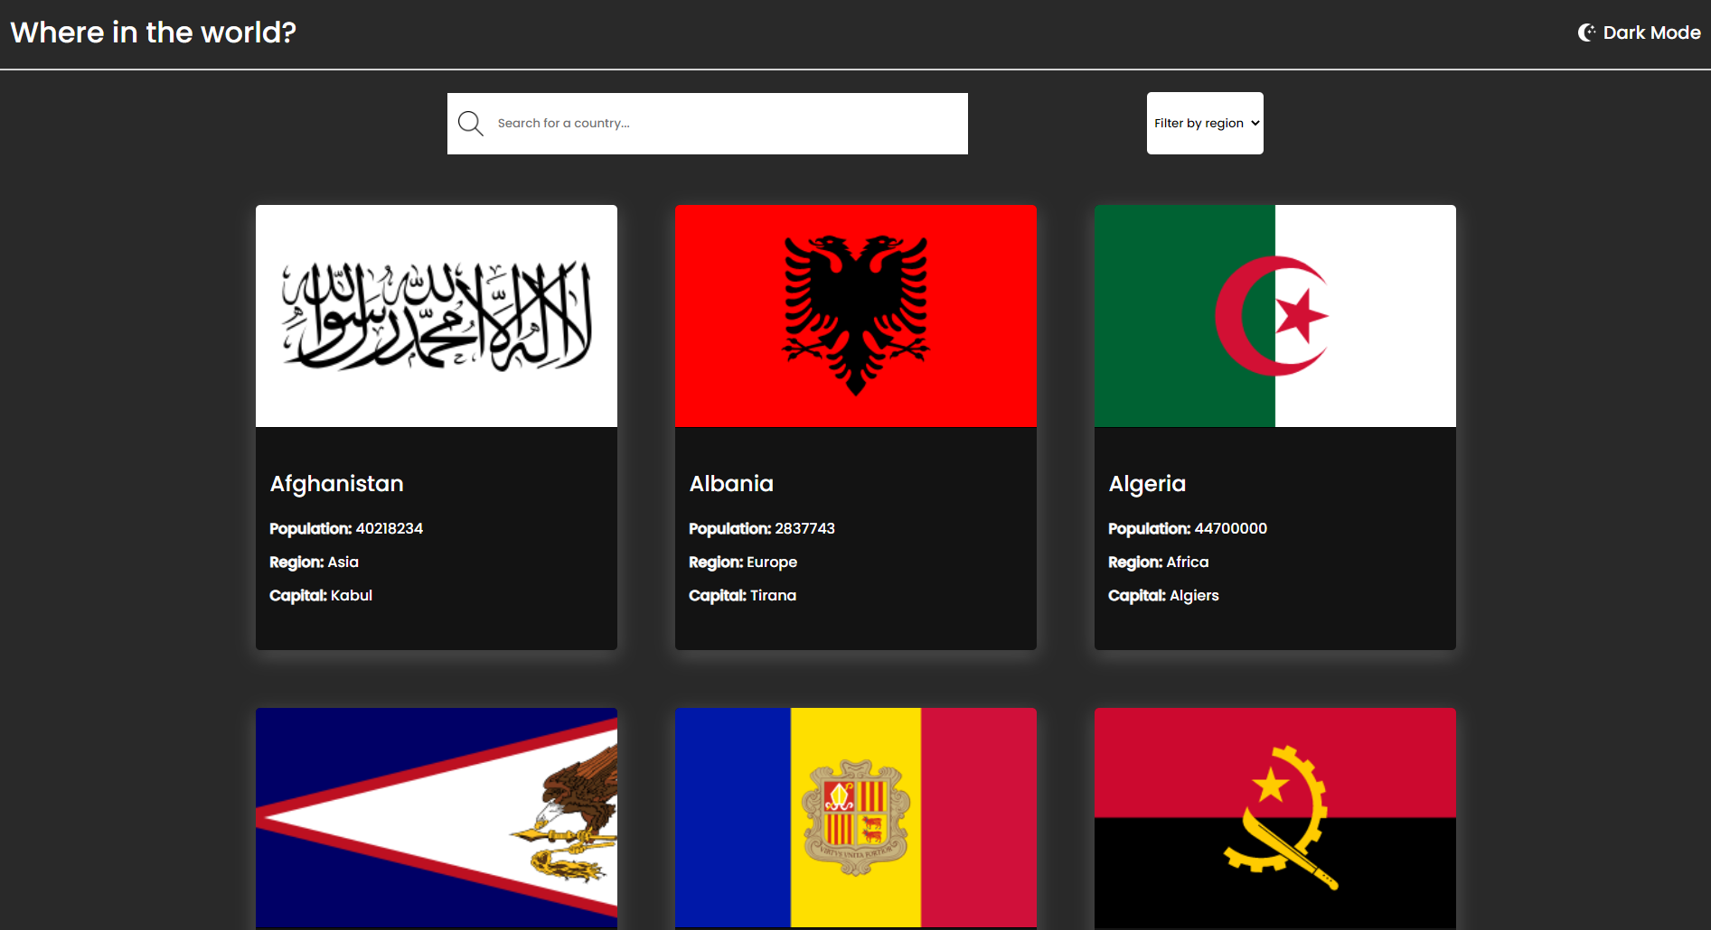
Task: Select the Albania flag image
Action: click(x=856, y=315)
